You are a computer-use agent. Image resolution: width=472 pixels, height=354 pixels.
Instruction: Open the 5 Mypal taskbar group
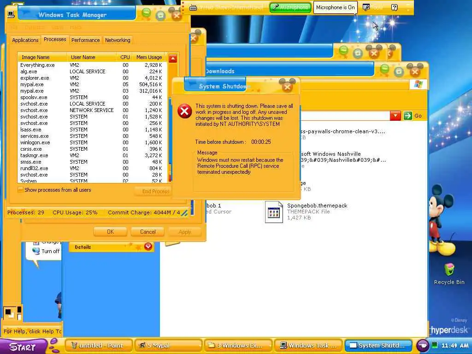tap(169, 346)
